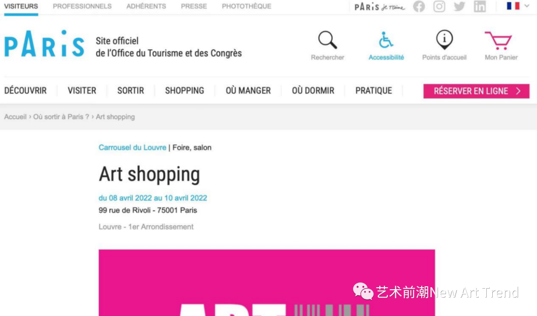
Task: Open Points d'accueil info pin icon
Action: 444,40
